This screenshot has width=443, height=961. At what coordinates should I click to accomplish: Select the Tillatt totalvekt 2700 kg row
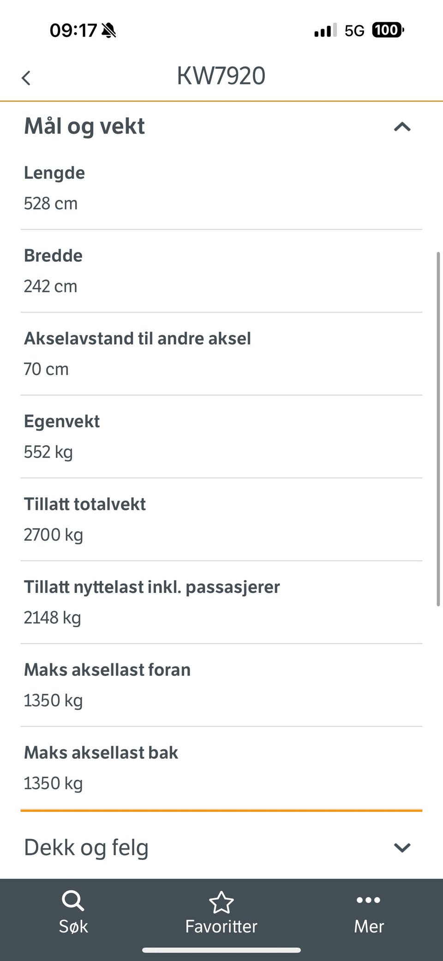[x=221, y=520]
